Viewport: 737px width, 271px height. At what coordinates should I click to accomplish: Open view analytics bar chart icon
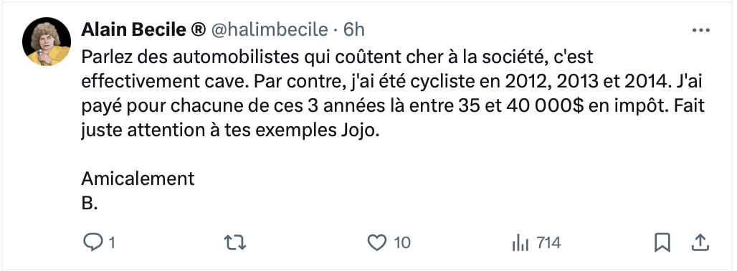point(520,243)
